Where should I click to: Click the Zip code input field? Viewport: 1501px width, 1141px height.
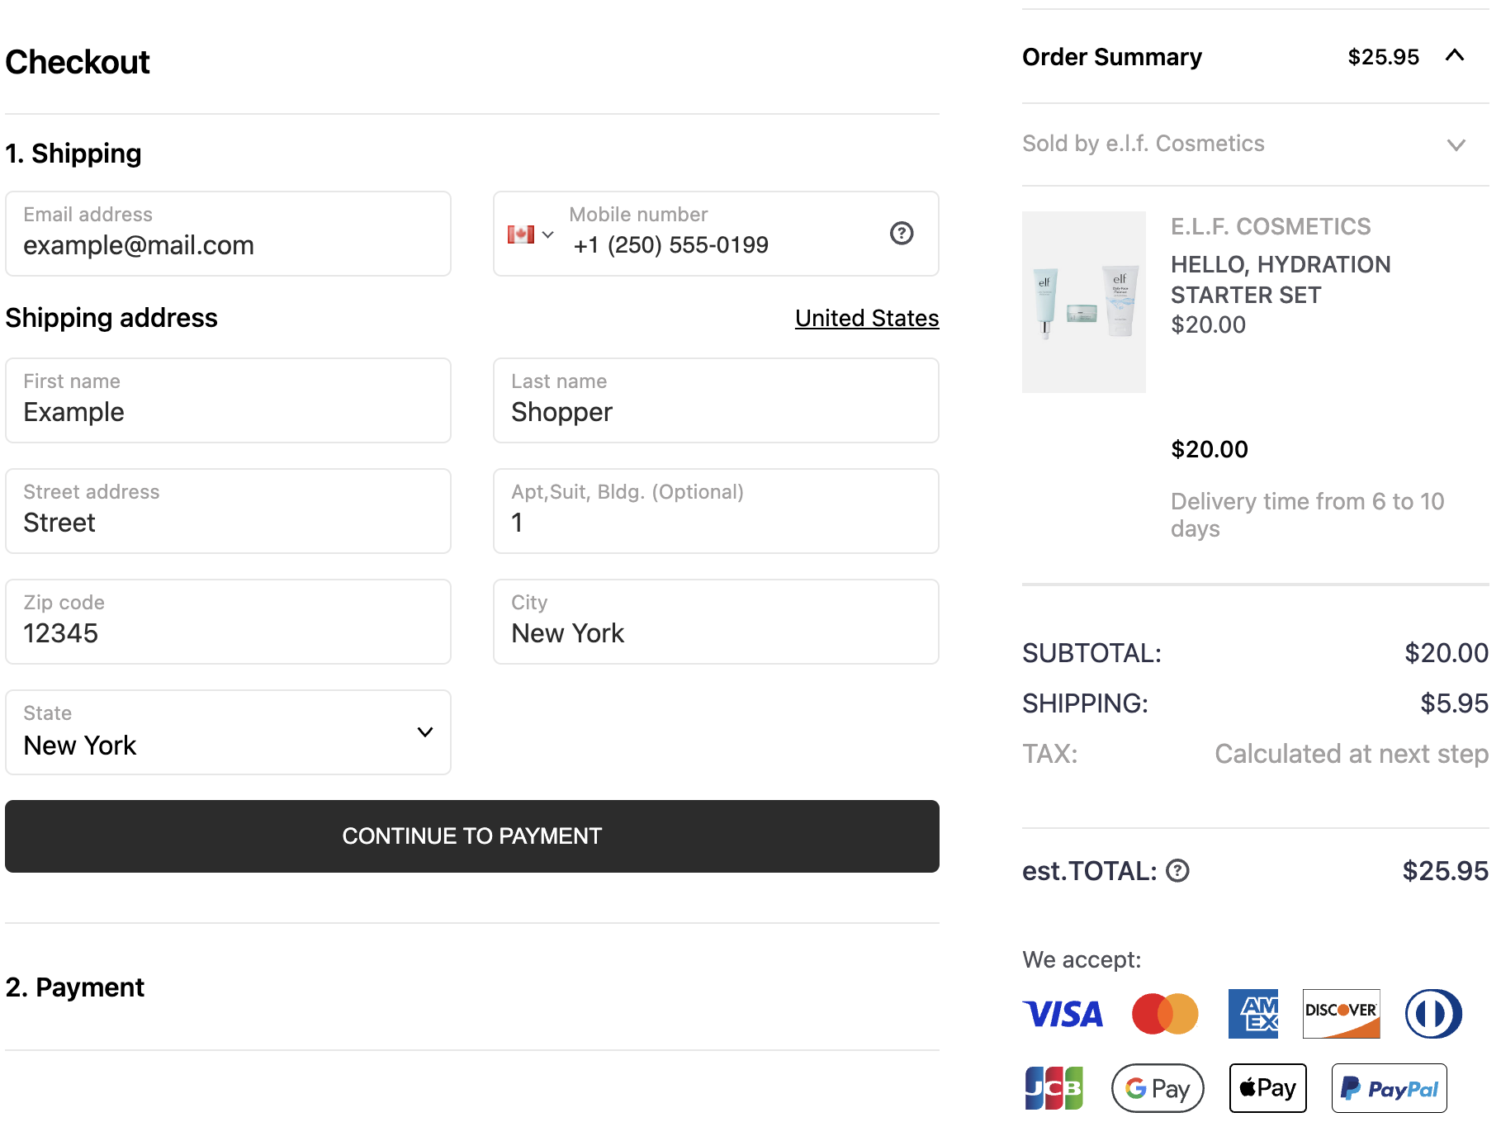[228, 622]
